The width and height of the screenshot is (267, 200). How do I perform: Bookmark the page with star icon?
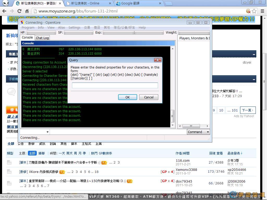point(254,11)
